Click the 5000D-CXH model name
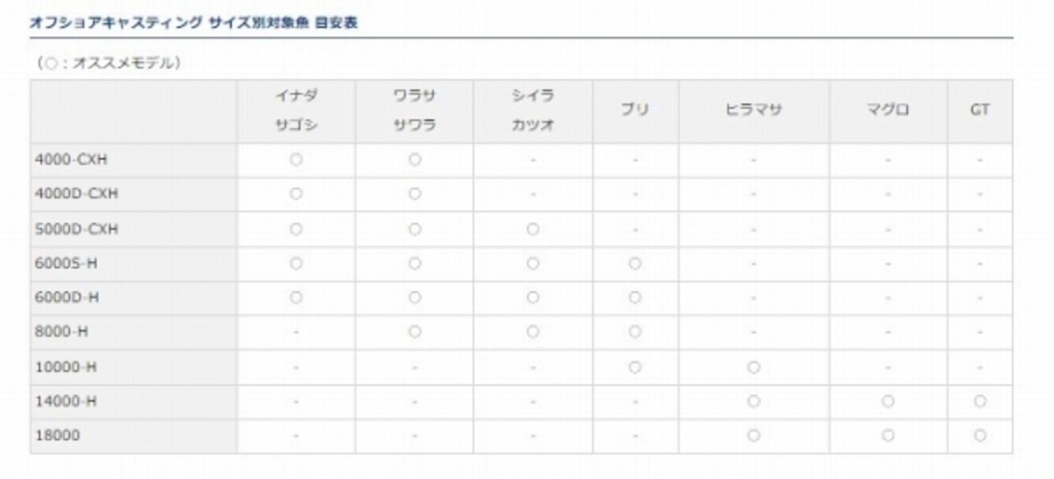This screenshot has height=479, width=1054. pyautogui.click(x=75, y=230)
